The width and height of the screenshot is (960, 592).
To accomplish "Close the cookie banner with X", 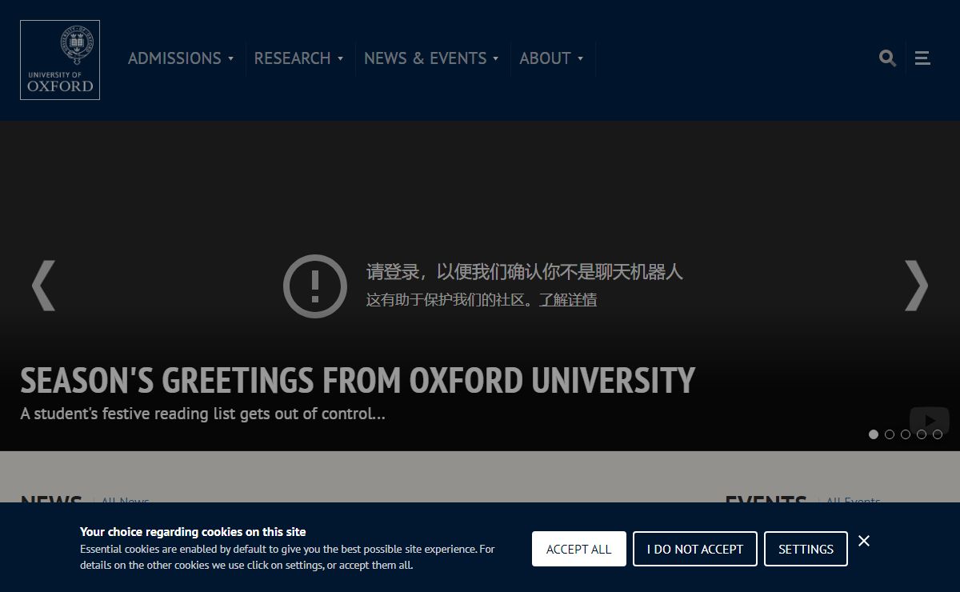I will pos(864,541).
